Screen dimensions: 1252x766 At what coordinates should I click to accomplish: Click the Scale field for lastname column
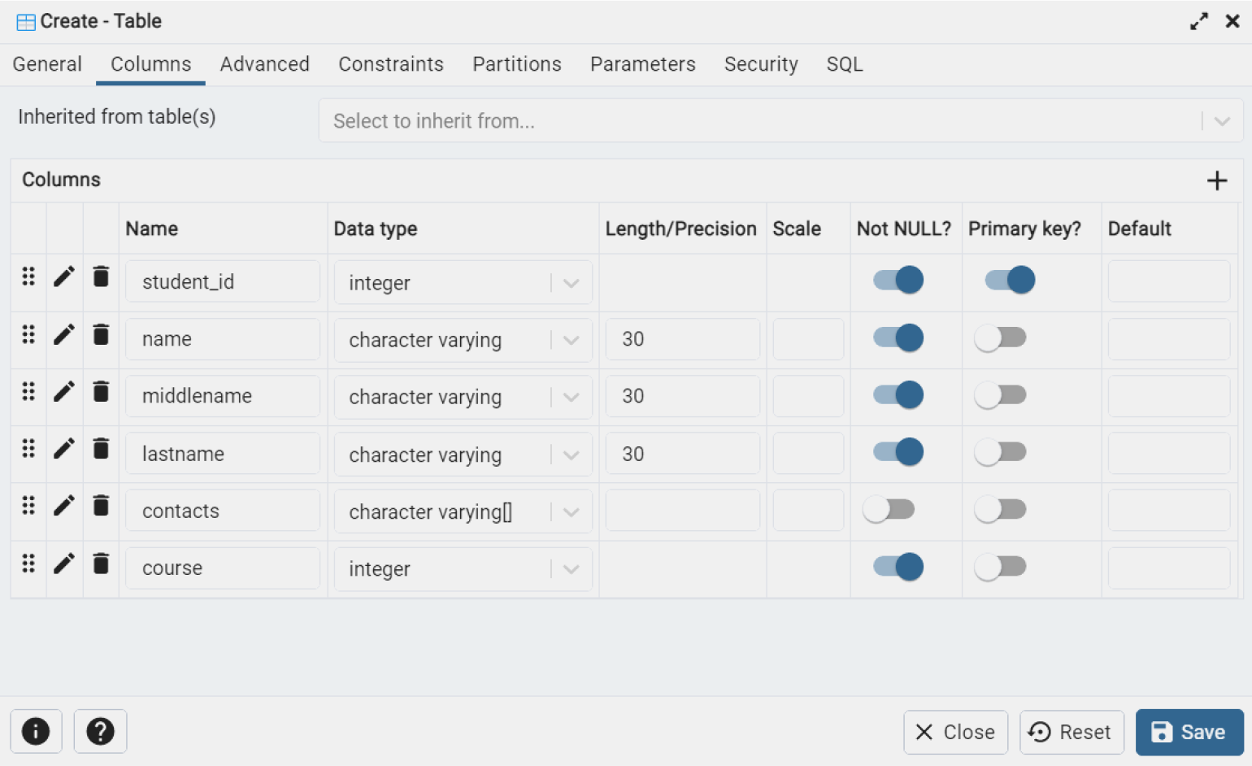(808, 453)
